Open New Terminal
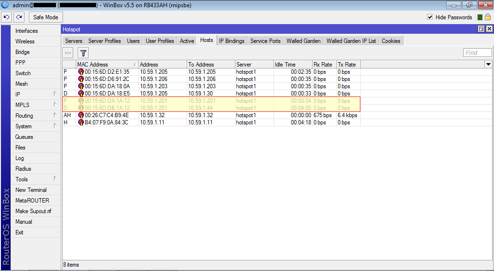 (x=36, y=190)
